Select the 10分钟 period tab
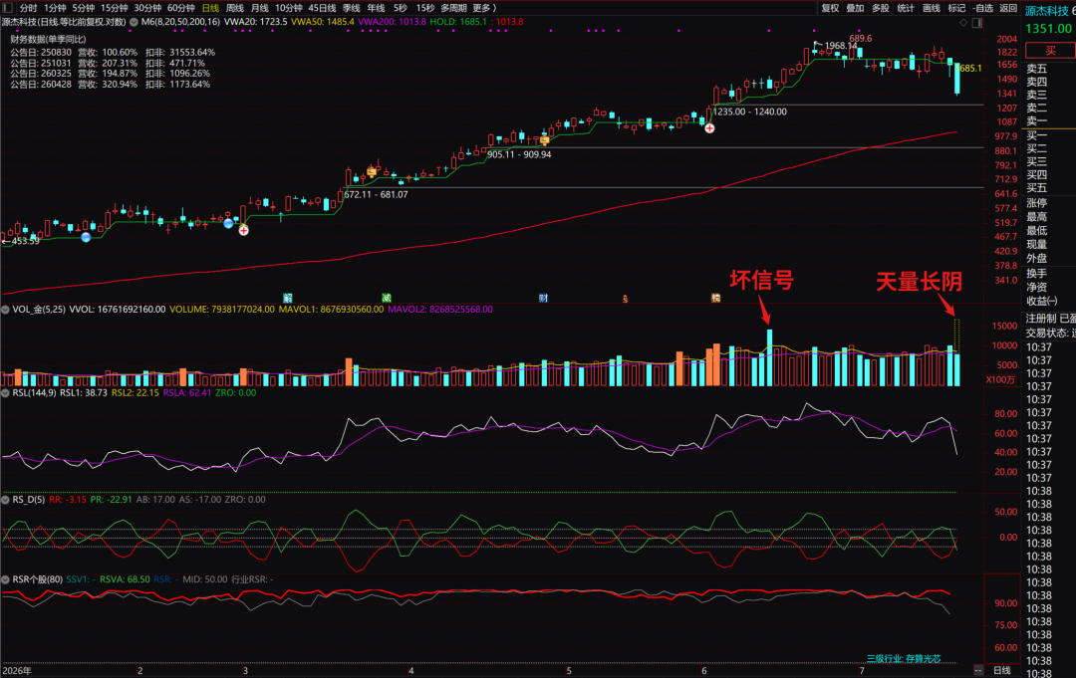This screenshot has width=1076, height=678. pyautogui.click(x=288, y=8)
